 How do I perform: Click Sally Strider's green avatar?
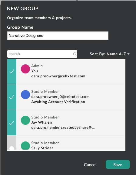pos(25,145)
